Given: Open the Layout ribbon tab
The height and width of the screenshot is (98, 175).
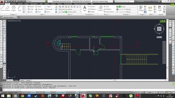Looking at the screenshot, I should pyautogui.click(x=26, y=4).
